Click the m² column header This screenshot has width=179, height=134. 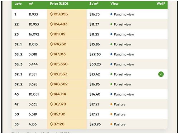pyautogui.click(x=31, y=4)
